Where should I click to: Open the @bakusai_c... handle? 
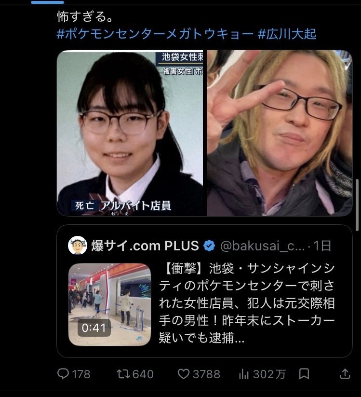pos(262,246)
